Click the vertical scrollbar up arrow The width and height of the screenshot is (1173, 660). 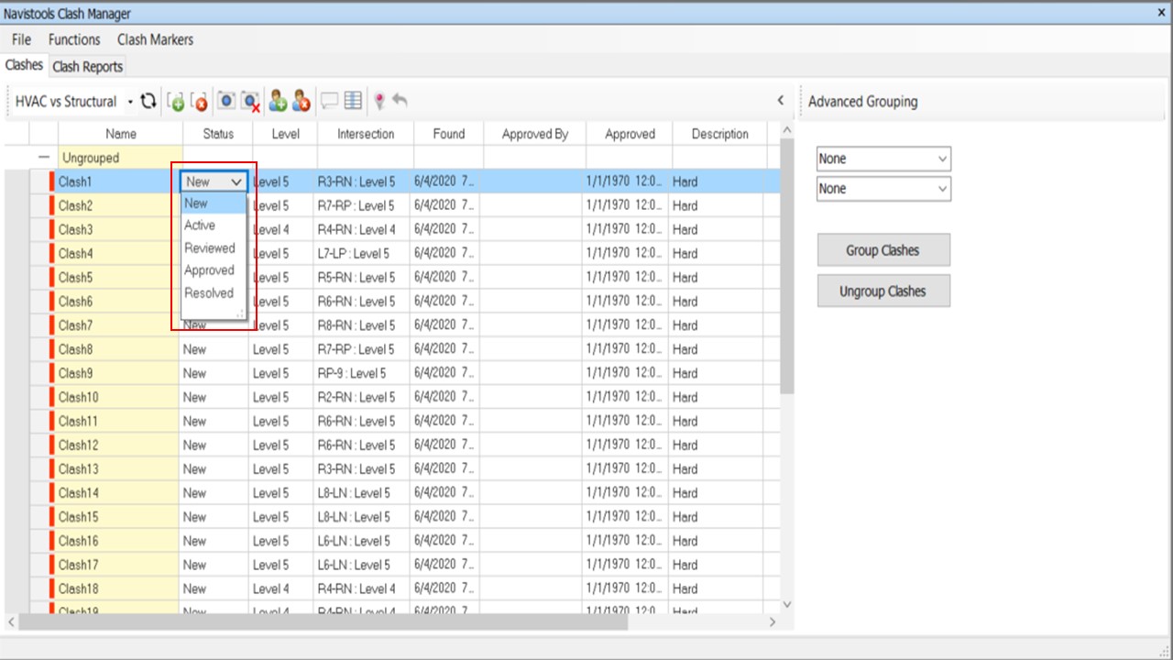click(785, 131)
